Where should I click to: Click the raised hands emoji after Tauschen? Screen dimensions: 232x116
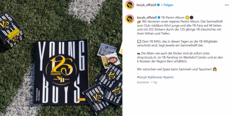point(215,69)
